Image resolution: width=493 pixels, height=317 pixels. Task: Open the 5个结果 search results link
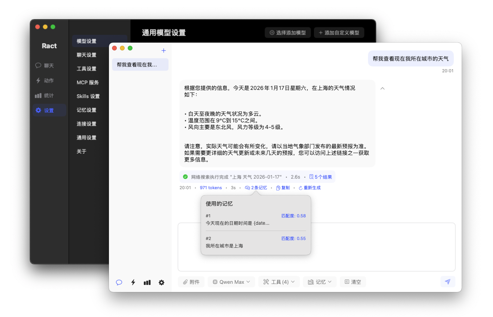[x=321, y=177]
